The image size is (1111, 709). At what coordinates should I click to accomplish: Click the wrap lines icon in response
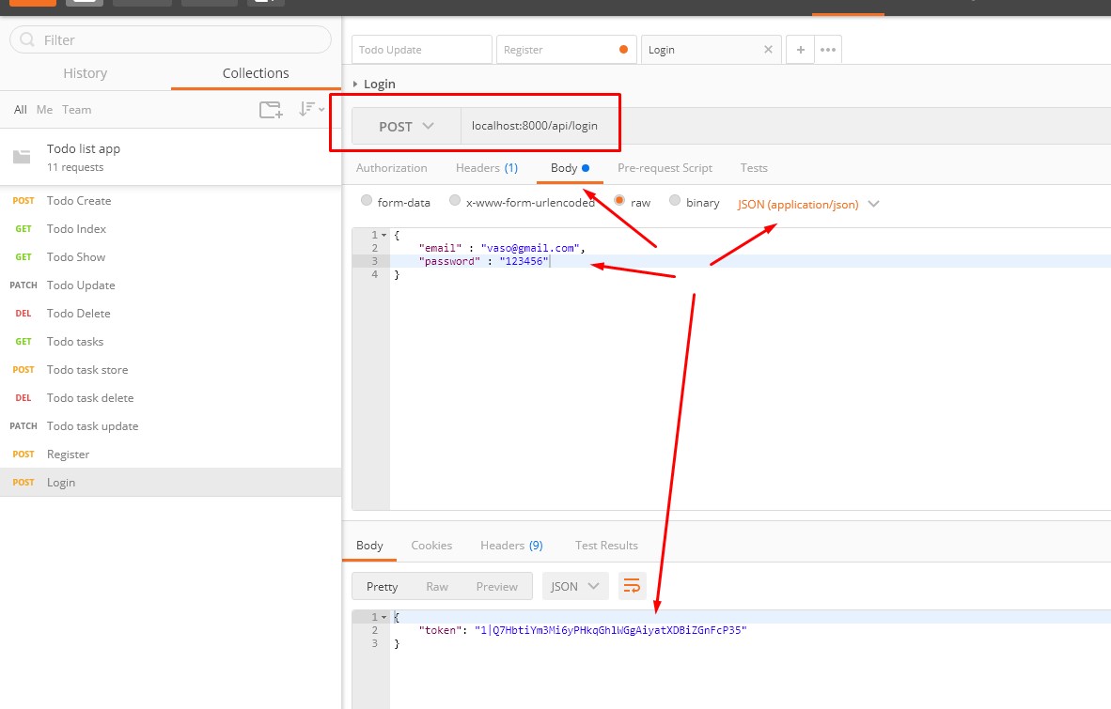coord(633,586)
